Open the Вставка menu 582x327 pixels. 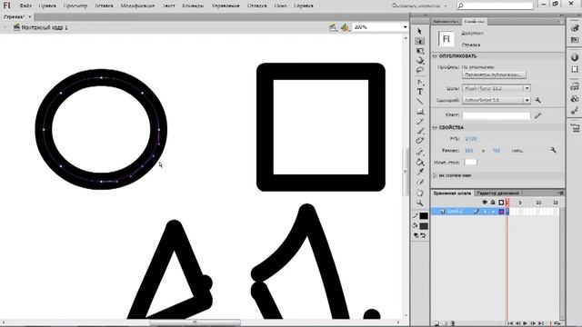pos(104,6)
